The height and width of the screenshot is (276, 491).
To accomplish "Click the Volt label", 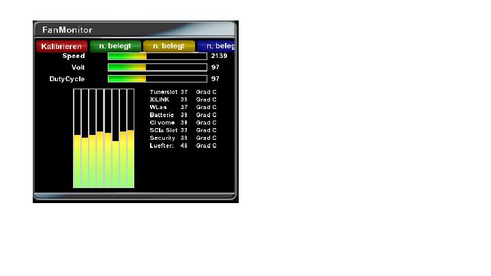I will coord(78,67).
